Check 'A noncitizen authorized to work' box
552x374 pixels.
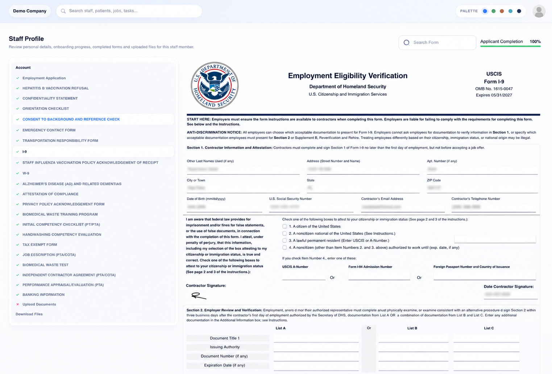pyautogui.click(x=285, y=248)
